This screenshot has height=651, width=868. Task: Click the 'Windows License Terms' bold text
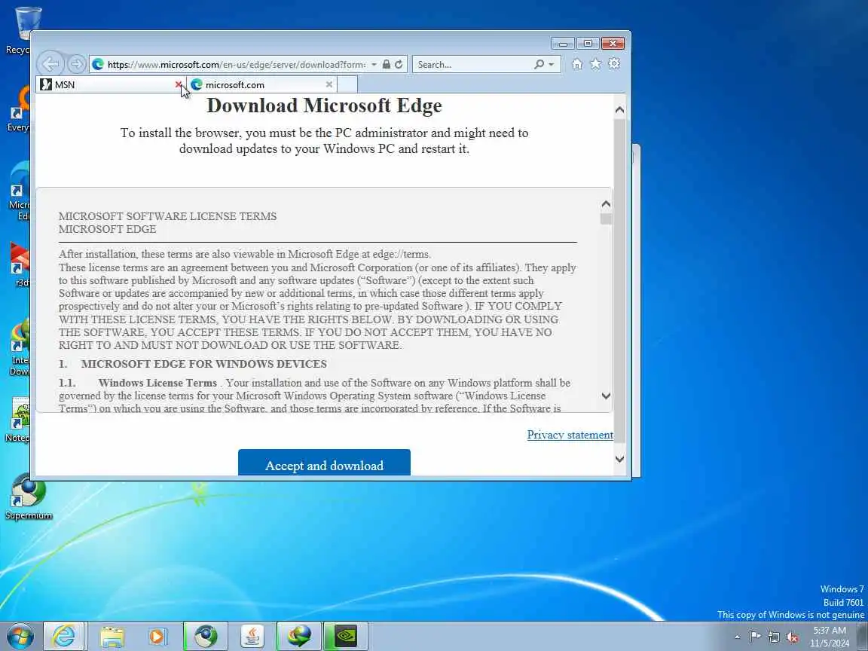[157, 383]
